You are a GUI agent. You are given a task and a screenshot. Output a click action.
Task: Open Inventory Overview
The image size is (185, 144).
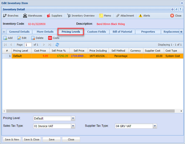coord(81,16)
